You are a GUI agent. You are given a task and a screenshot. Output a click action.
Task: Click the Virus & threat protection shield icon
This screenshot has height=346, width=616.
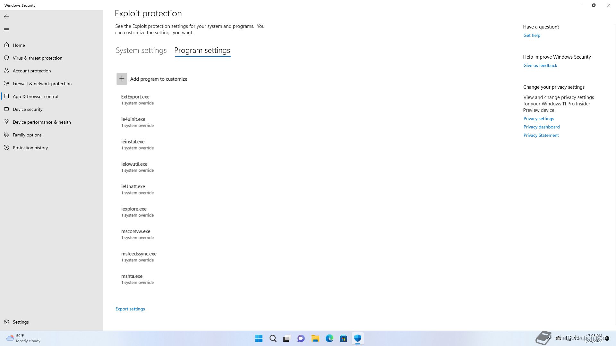coord(6,58)
